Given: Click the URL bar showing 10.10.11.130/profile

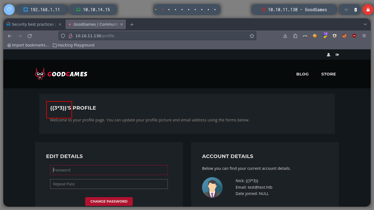Looking at the screenshot, I should [157, 36].
